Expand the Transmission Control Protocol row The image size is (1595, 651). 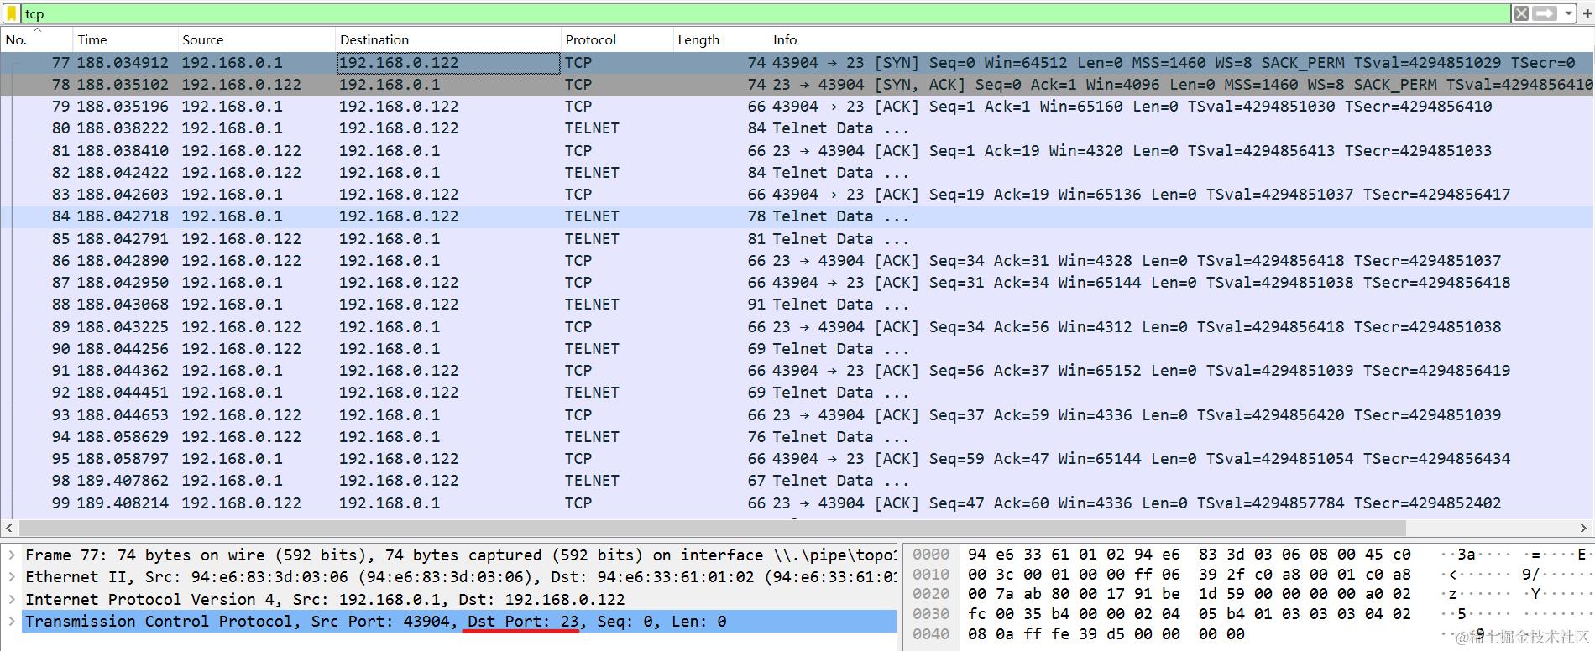pos(12,622)
